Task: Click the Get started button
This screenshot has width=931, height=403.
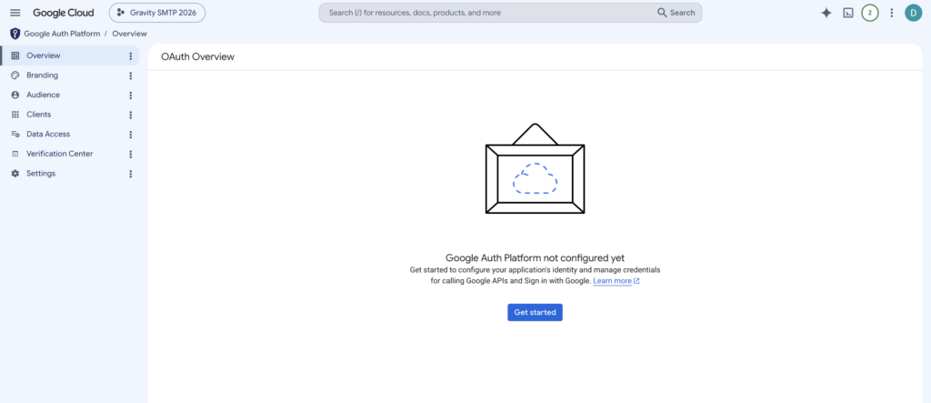Action: tap(535, 313)
